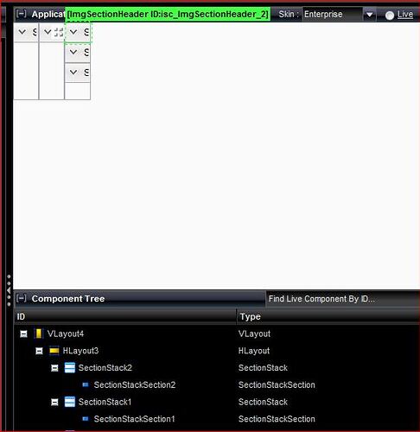The height and width of the screenshot is (432, 420).
Task: Select the Enterprise skin field
Action: (332, 14)
